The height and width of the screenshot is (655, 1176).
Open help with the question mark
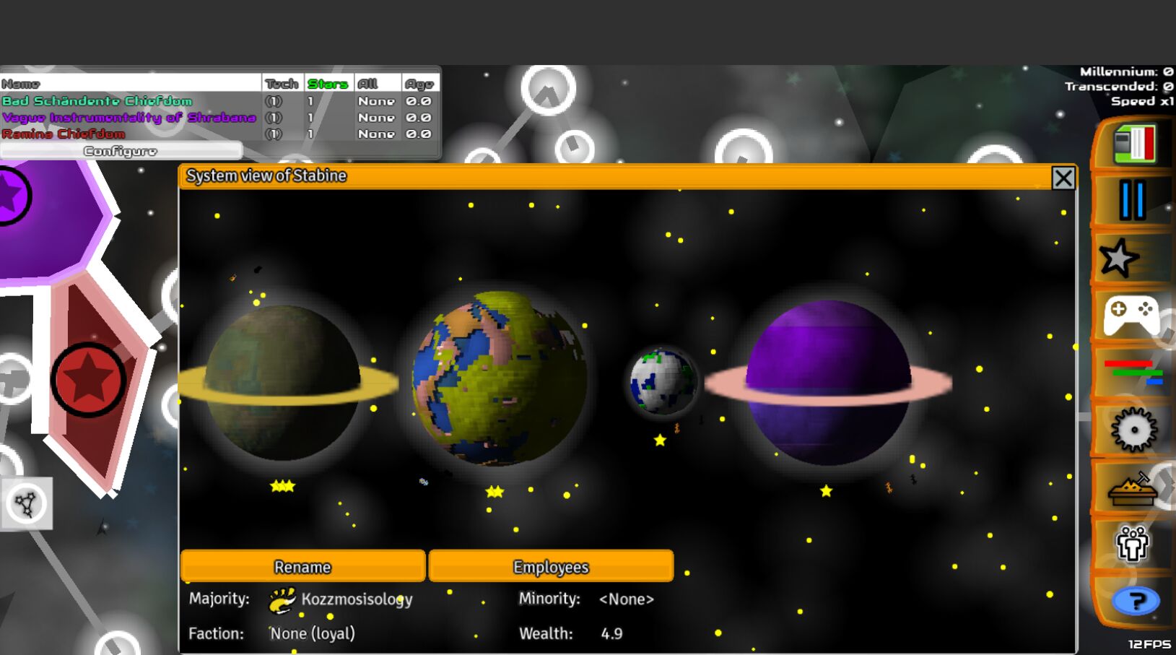coord(1136,601)
